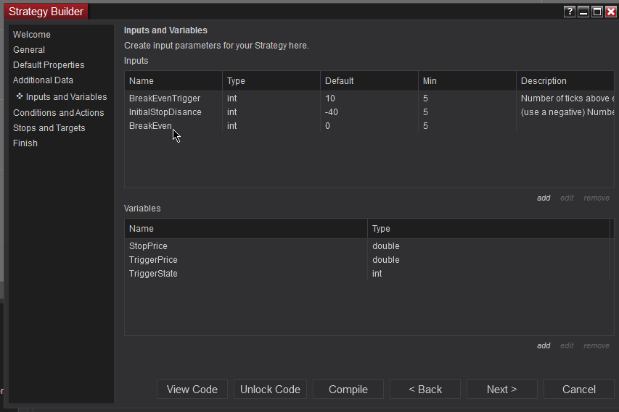Open Stops and Targets page
The height and width of the screenshot is (412, 619).
(49, 128)
